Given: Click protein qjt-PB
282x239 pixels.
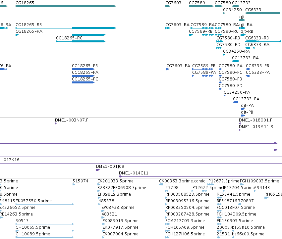Looking at the screenshot, I should [x=243, y=116].
